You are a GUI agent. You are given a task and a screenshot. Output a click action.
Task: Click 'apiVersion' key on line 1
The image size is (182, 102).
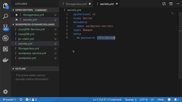(x=81, y=14)
